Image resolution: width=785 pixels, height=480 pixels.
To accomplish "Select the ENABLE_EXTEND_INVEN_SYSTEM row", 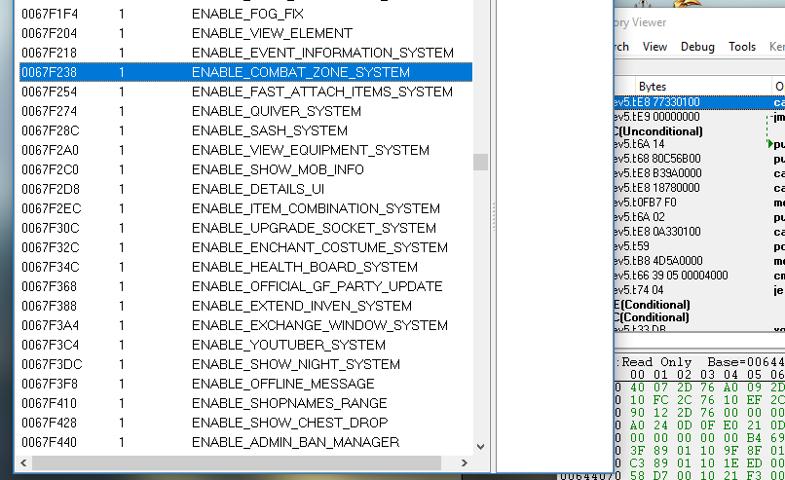I will click(x=245, y=306).
